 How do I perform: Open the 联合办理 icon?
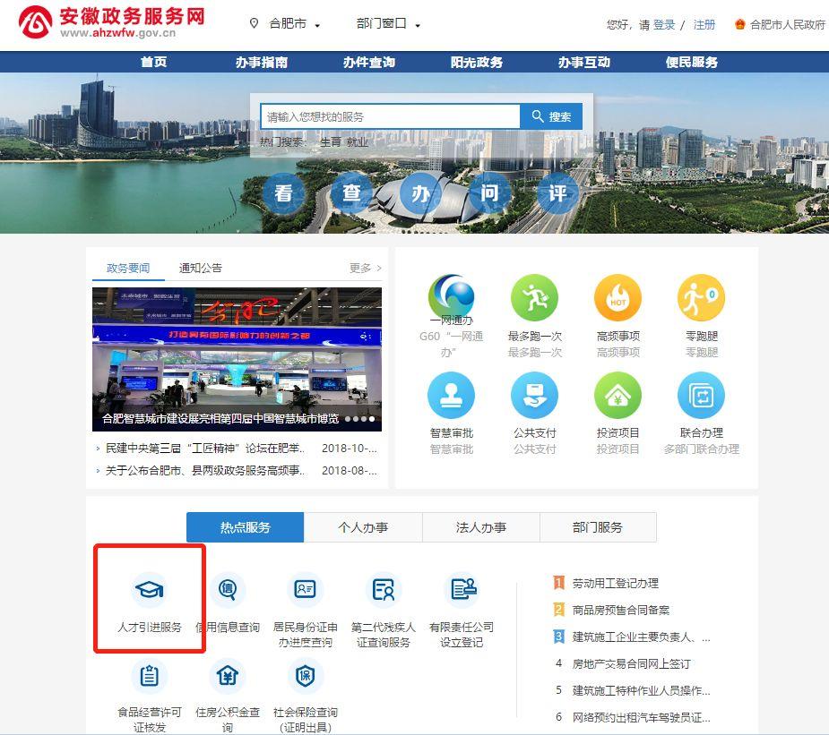701,396
